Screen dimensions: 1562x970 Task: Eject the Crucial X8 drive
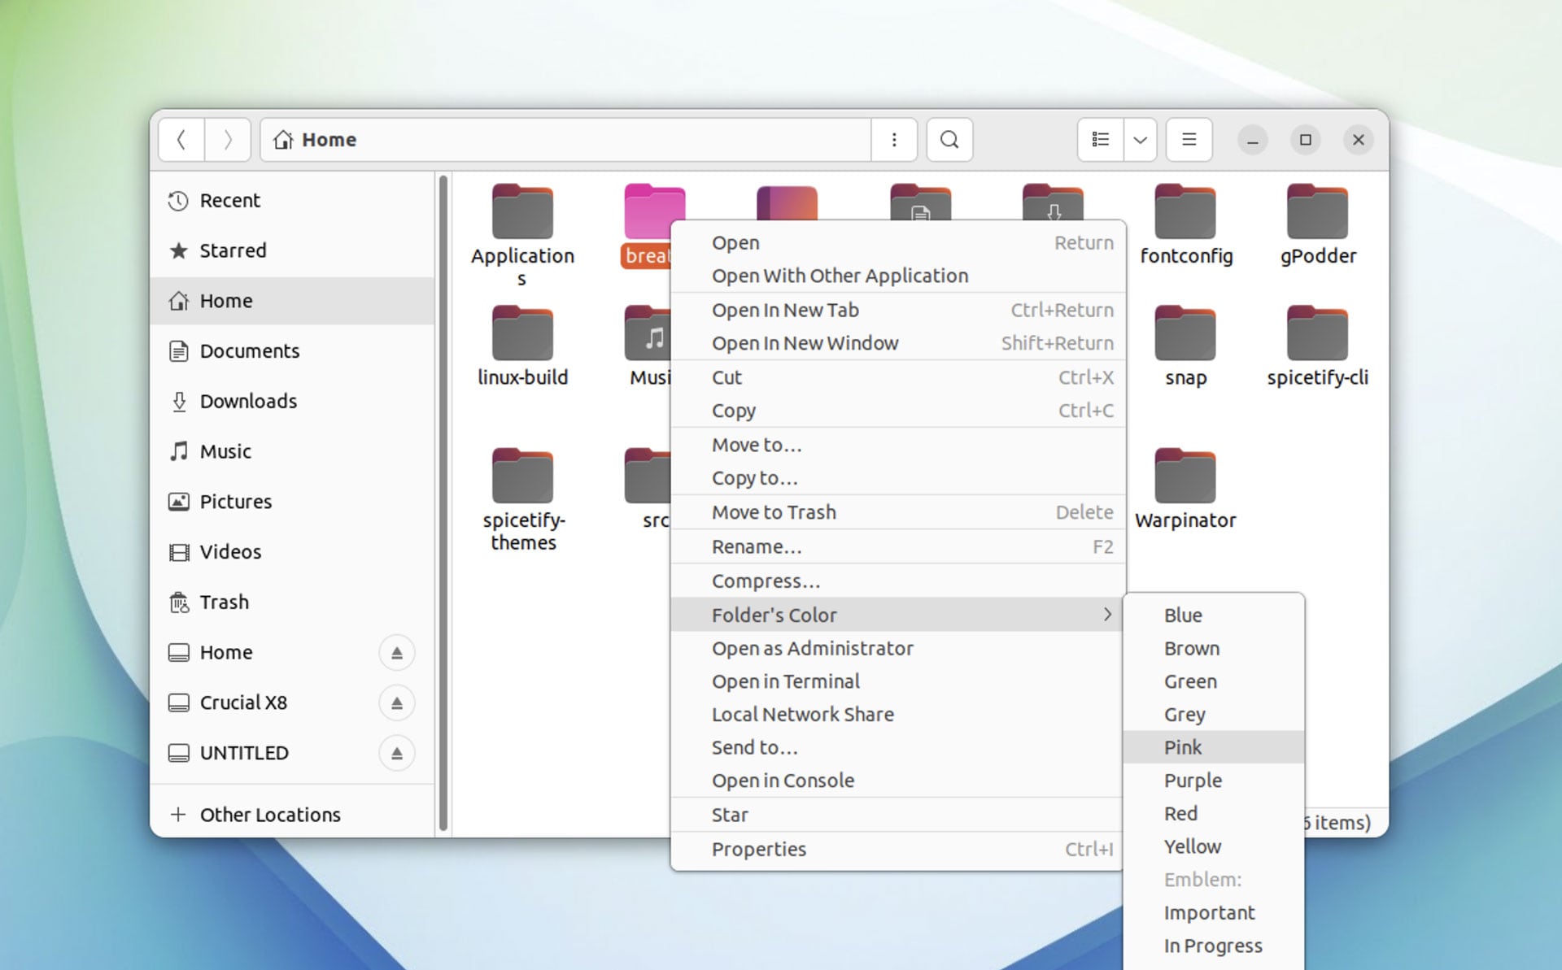397,702
